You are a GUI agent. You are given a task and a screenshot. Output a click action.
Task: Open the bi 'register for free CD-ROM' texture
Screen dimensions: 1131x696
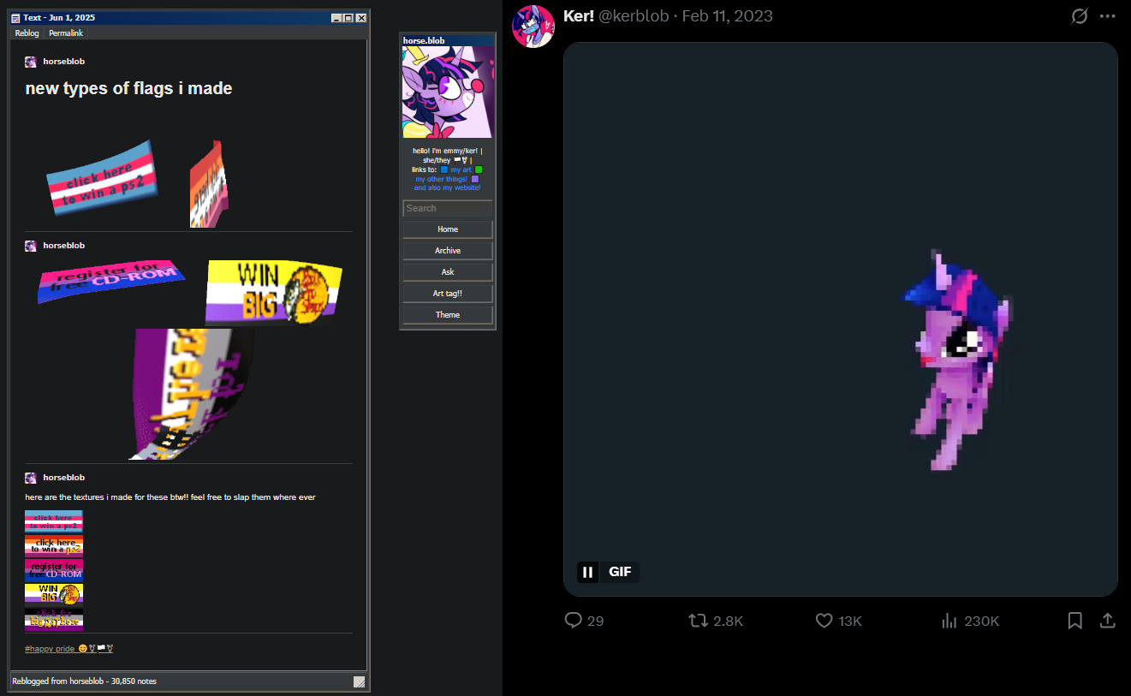[x=54, y=570]
